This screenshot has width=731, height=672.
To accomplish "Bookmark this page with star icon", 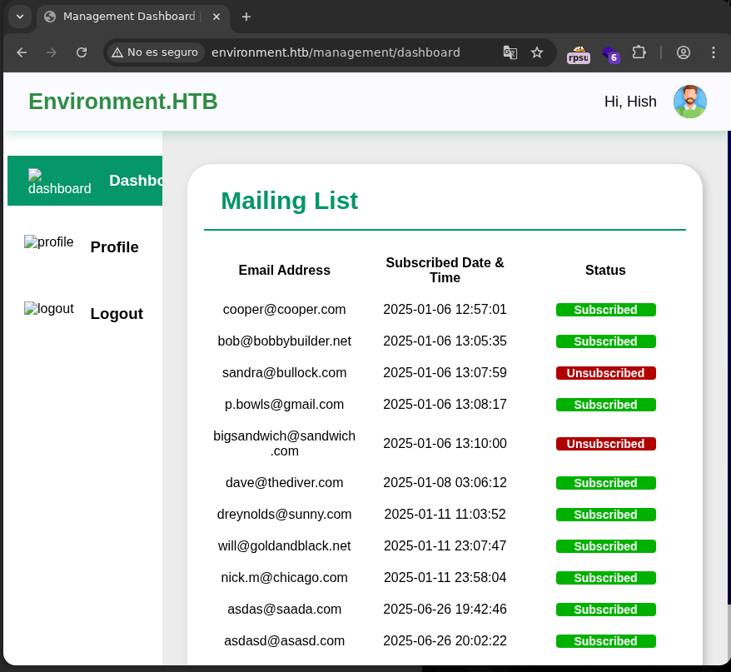I will [537, 52].
